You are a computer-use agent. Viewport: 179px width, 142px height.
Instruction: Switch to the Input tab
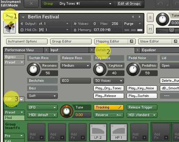click(69, 50)
